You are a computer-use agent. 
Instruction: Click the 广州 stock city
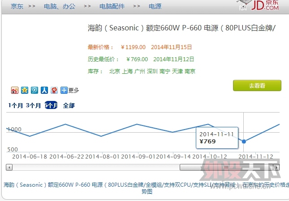pyautogui.click(x=139, y=71)
